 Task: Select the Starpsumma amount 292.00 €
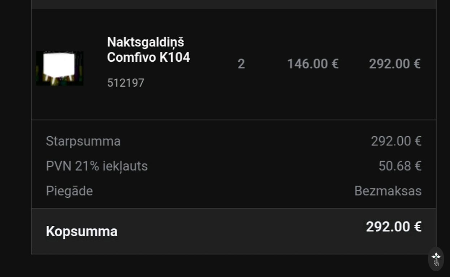pyautogui.click(x=396, y=141)
